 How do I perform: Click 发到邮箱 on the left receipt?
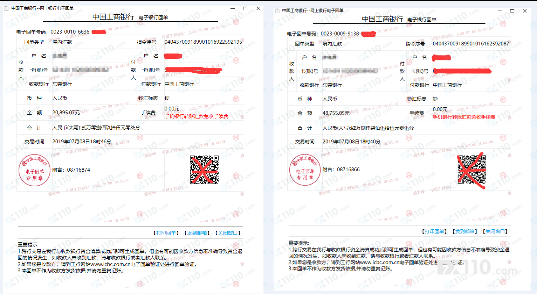197,233
